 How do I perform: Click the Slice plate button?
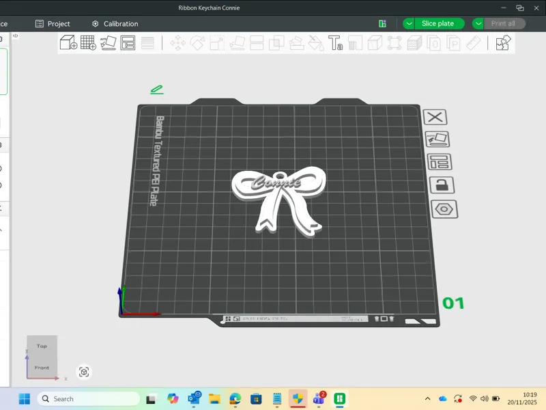point(438,24)
